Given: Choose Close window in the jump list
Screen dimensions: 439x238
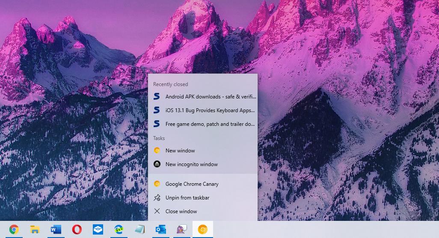Looking at the screenshot, I should point(203,211).
